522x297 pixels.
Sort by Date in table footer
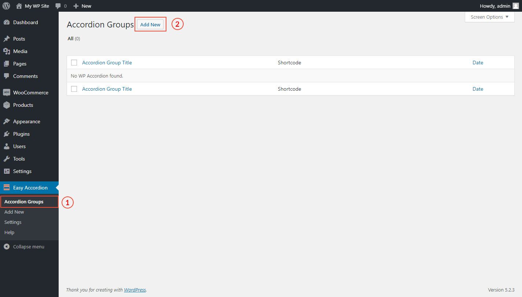point(478,89)
